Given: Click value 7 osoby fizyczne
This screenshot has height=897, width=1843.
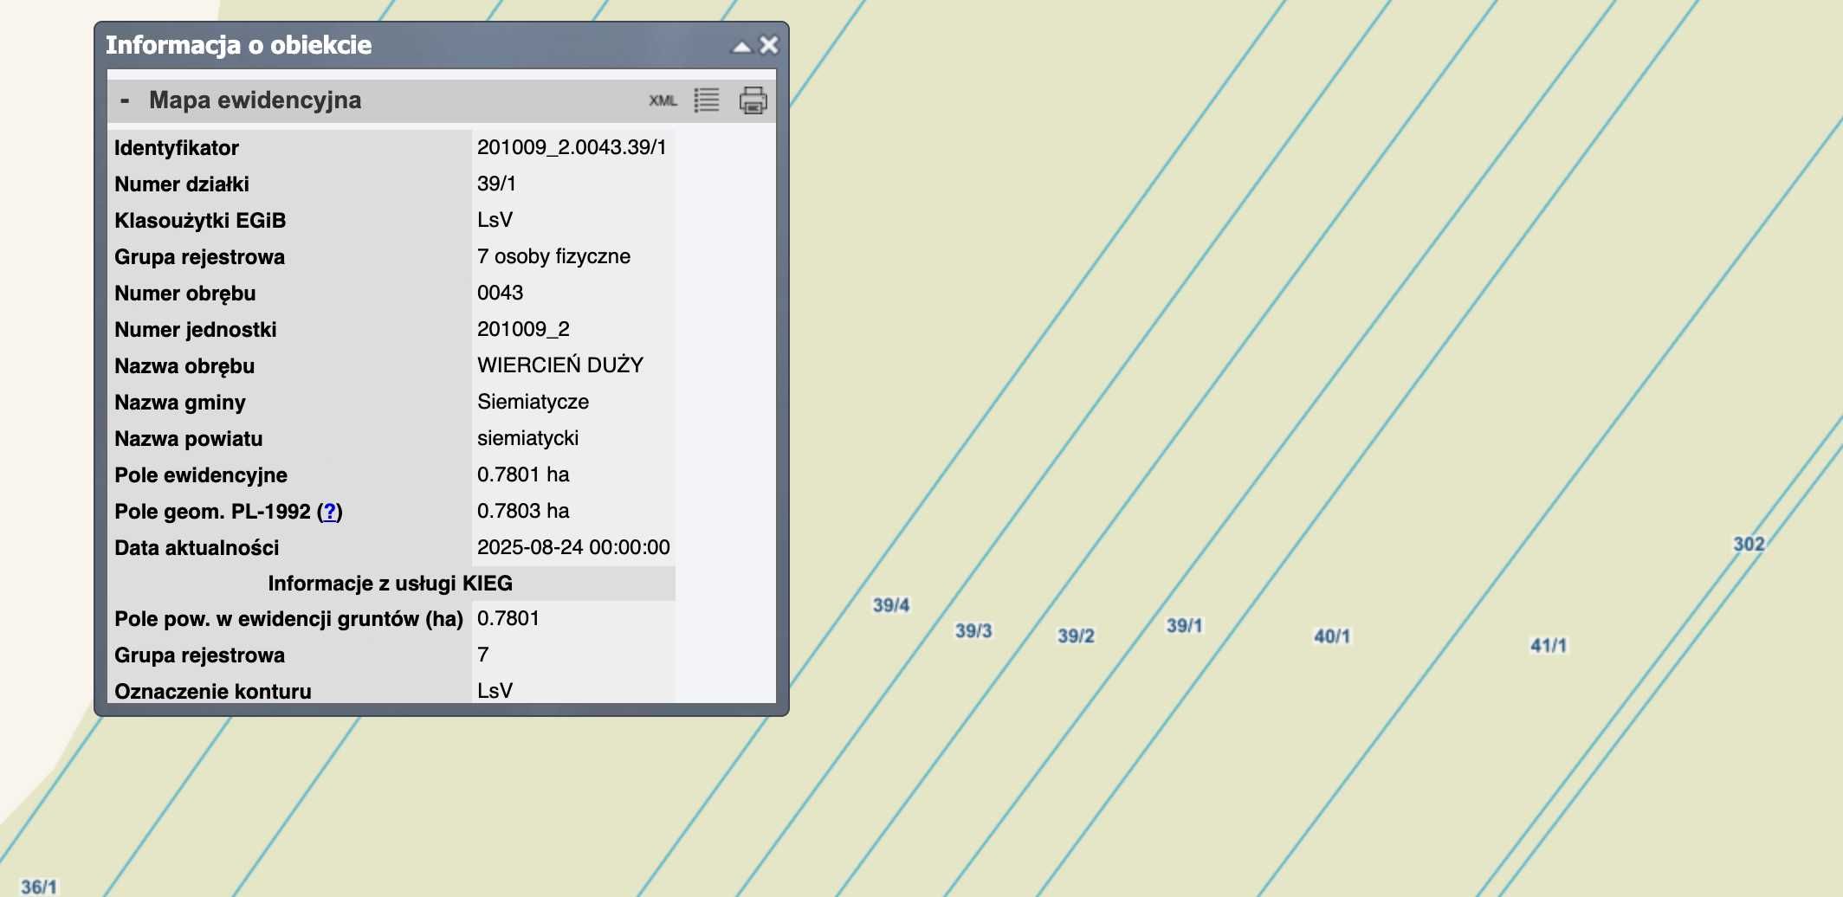Looking at the screenshot, I should [553, 256].
